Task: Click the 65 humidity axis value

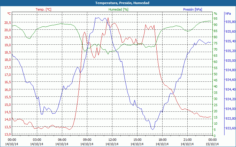Action: point(216,56)
